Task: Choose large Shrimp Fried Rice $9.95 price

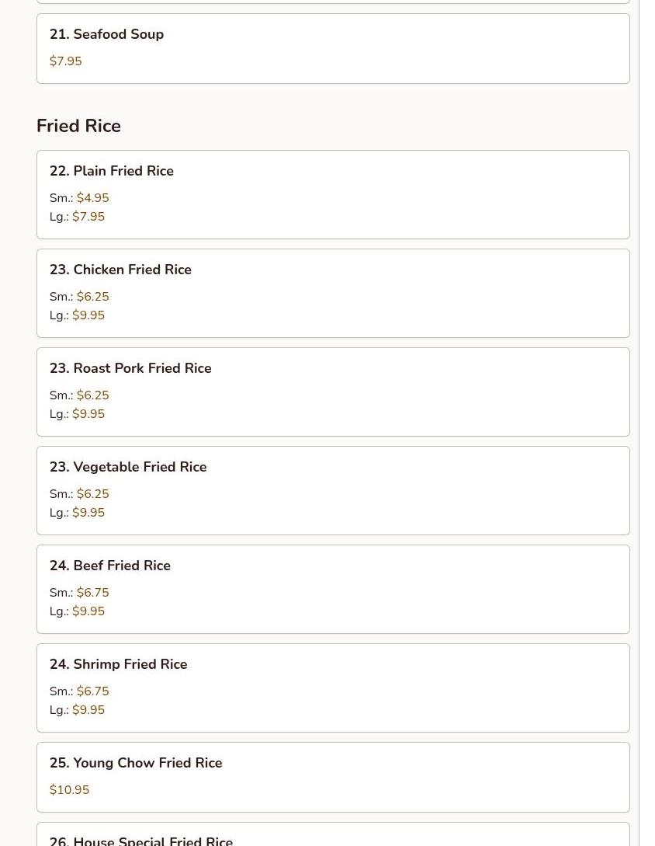Action: pyautogui.click(x=88, y=710)
